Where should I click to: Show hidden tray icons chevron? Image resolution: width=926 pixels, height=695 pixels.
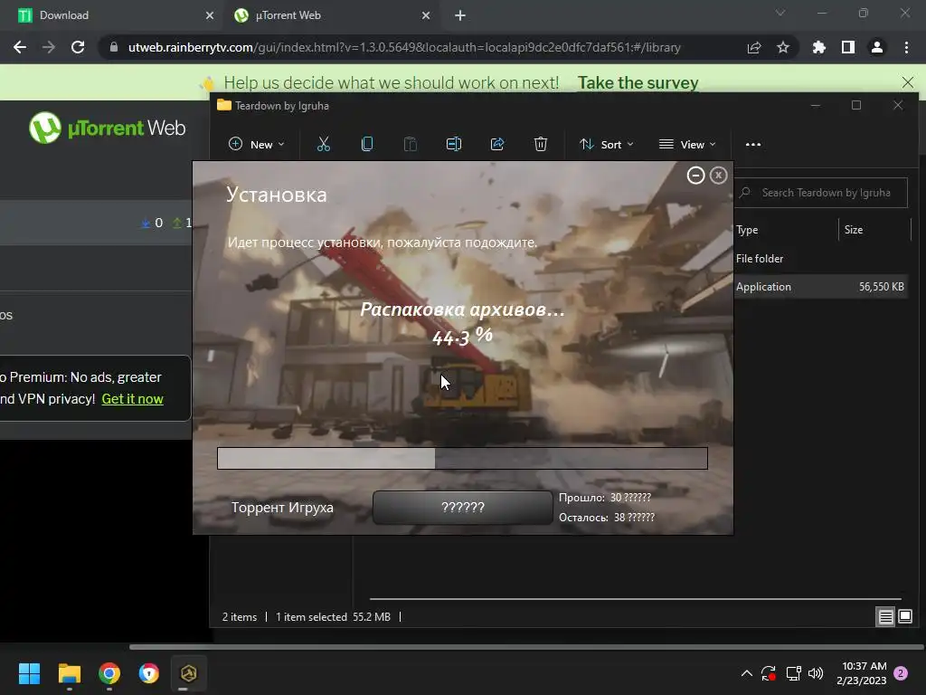(x=746, y=673)
